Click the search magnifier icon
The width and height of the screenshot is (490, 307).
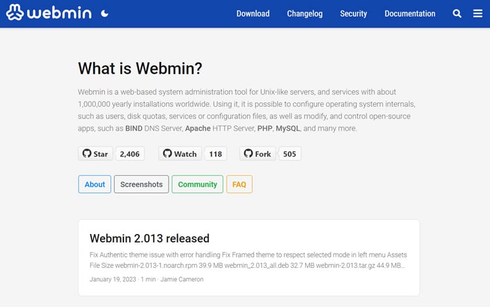pos(457,14)
